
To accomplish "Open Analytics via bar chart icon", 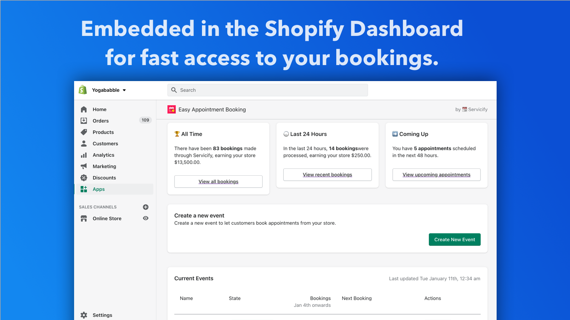I will [x=84, y=155].
